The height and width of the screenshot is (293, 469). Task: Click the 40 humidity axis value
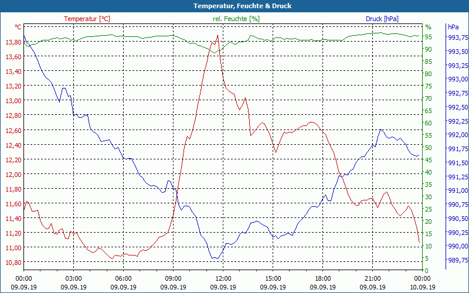(x=429, y=172)
